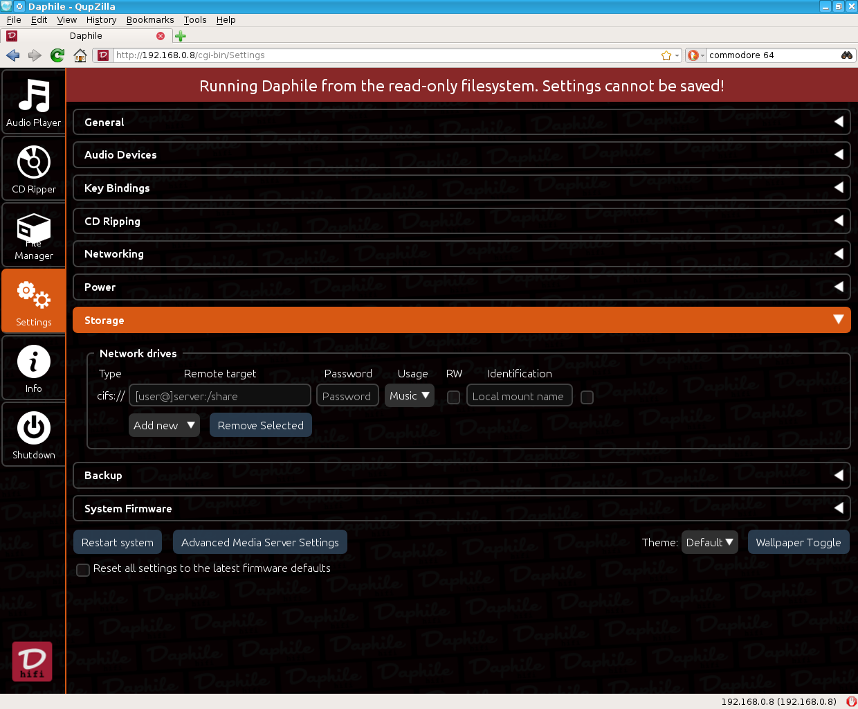Tick the RW checkbox for the network drive
Image resolution: width=858 pixels, height=709 pixels.
[x=454, y=397]
